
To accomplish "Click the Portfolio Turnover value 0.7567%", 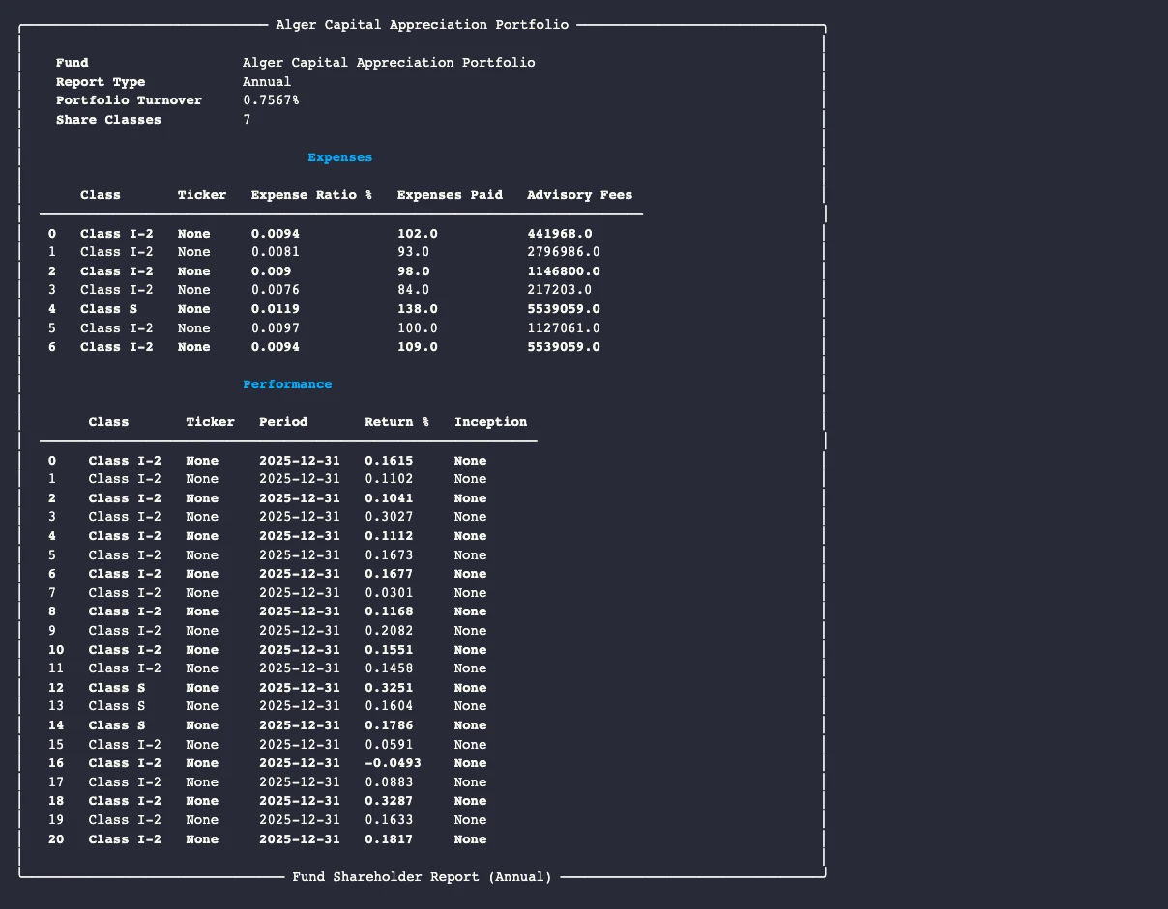I will (271, 100).
